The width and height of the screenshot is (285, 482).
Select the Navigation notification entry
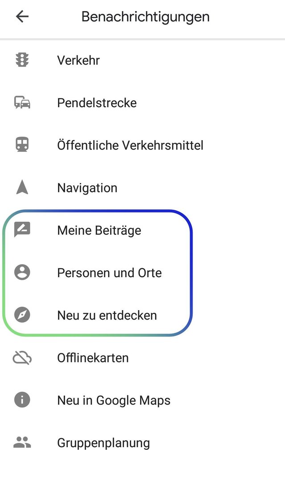click(x=143, y=187)
